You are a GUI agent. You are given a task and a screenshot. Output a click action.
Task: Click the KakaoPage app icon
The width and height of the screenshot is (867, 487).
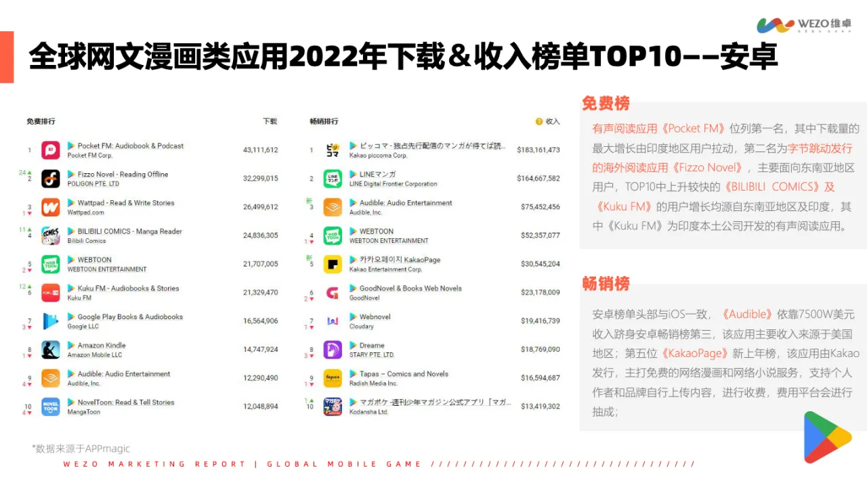coord(333,264)
